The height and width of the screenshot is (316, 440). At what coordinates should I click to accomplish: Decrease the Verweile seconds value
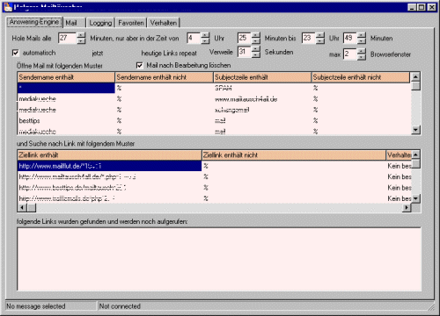pyautogui.click(x=256, y=54)
